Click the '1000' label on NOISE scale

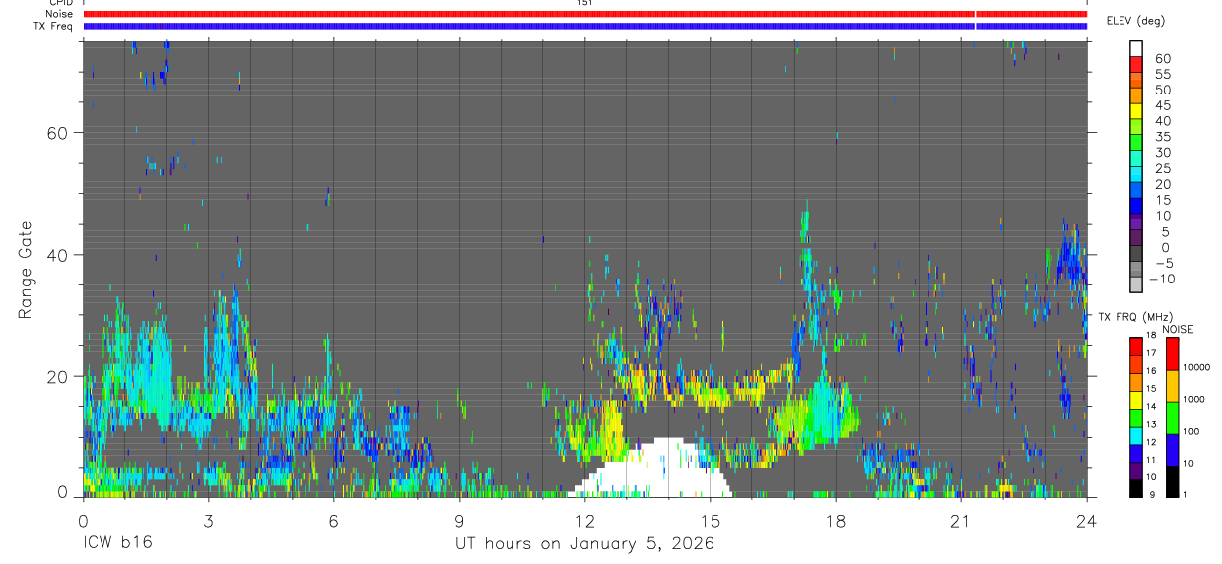point(1196,399)
